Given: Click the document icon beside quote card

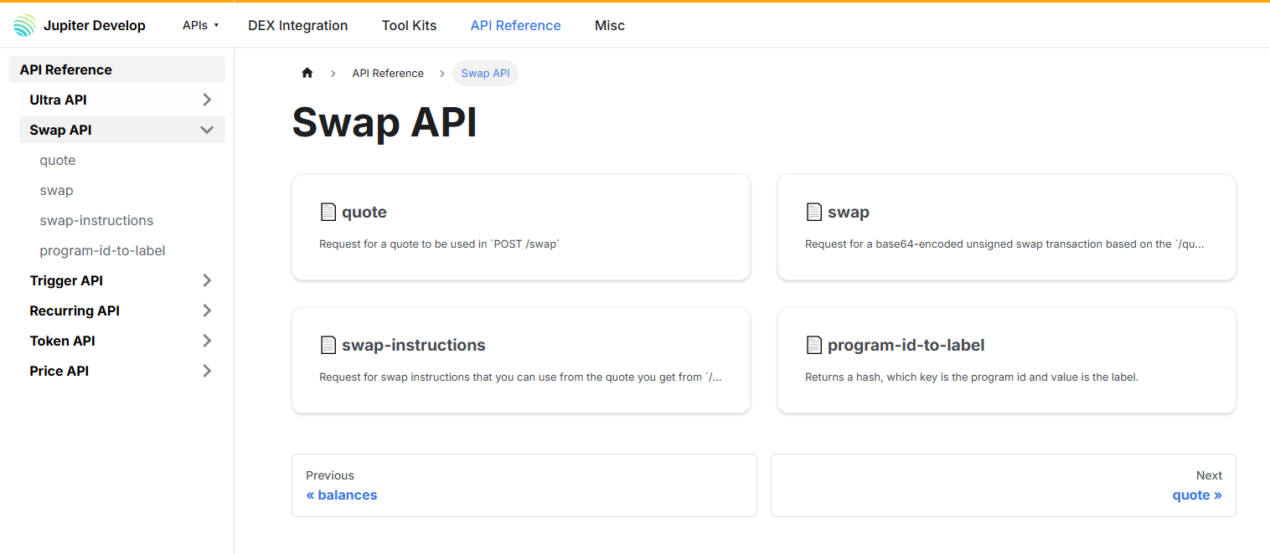Looking at the screenshot, I should tap(328, 212).
